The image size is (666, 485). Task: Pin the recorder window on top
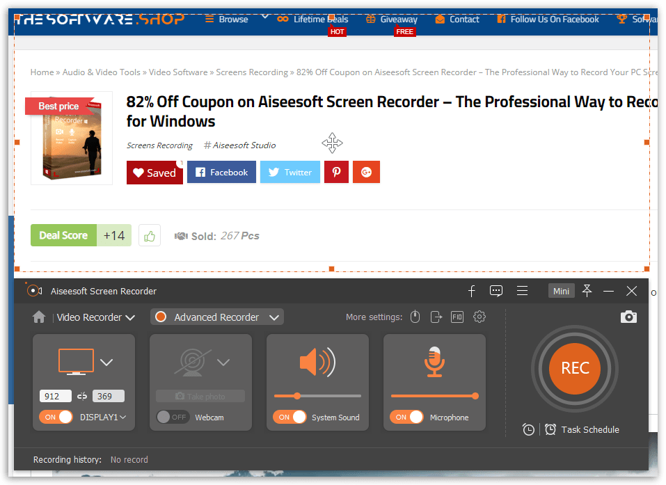[x=587, y=291]
